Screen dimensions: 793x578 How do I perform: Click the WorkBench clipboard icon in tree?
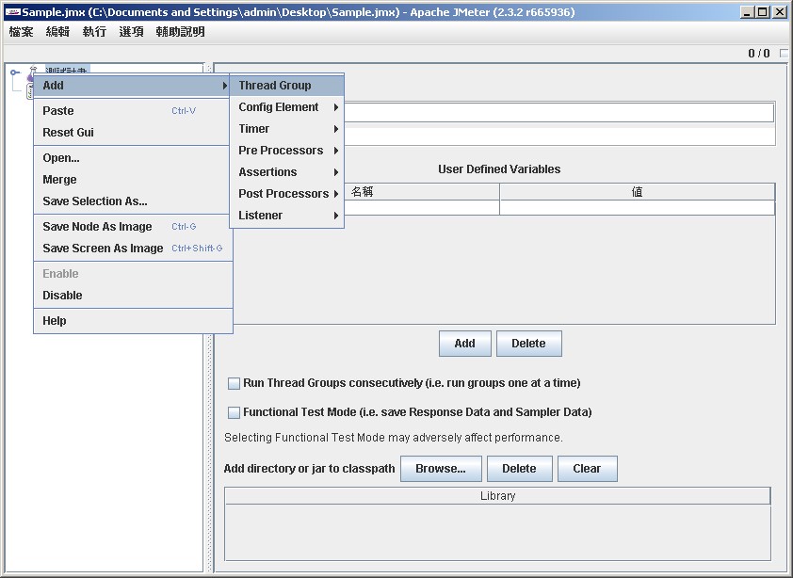coord(29,91)
